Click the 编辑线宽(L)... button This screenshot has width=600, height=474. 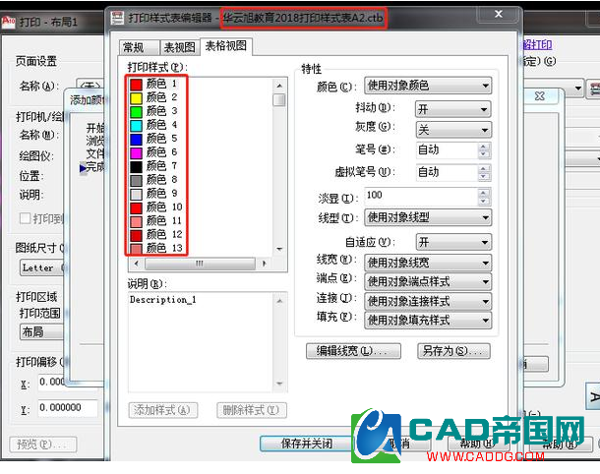coord(353,351)
